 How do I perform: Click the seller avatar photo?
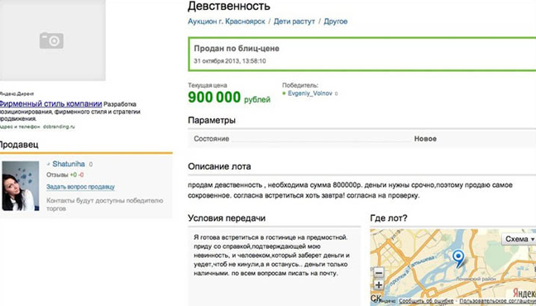click(x=21, y=185)
